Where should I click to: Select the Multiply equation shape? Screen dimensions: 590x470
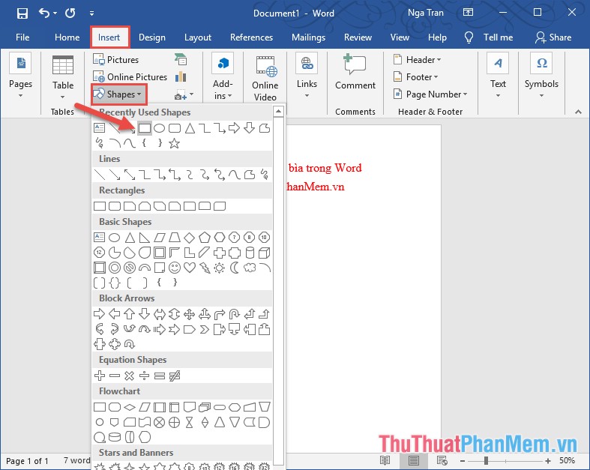(x=130, y=375)
